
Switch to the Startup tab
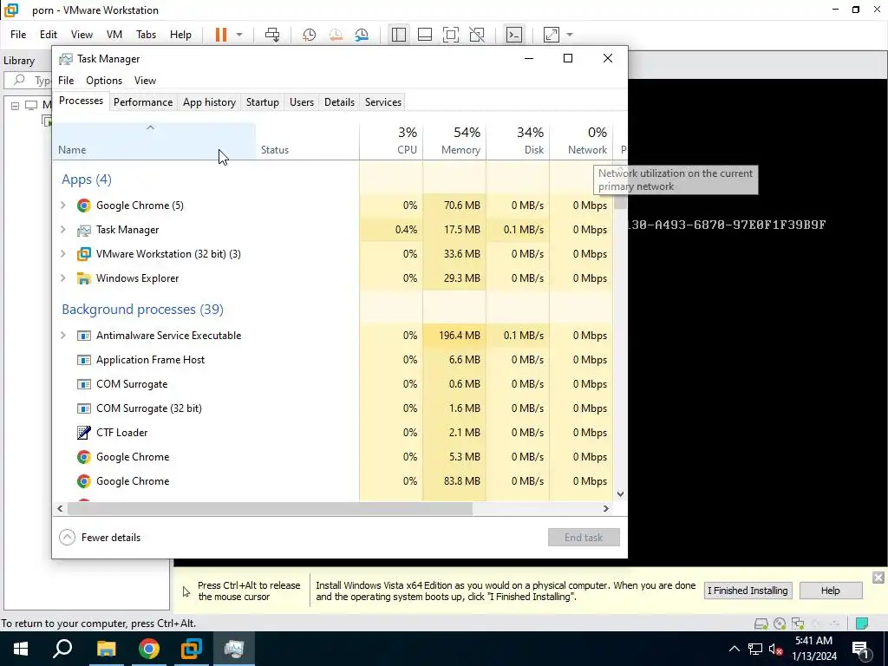[262, 102]
